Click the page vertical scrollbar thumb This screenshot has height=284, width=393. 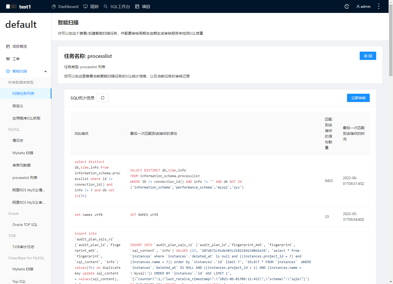tap(391, 40)
